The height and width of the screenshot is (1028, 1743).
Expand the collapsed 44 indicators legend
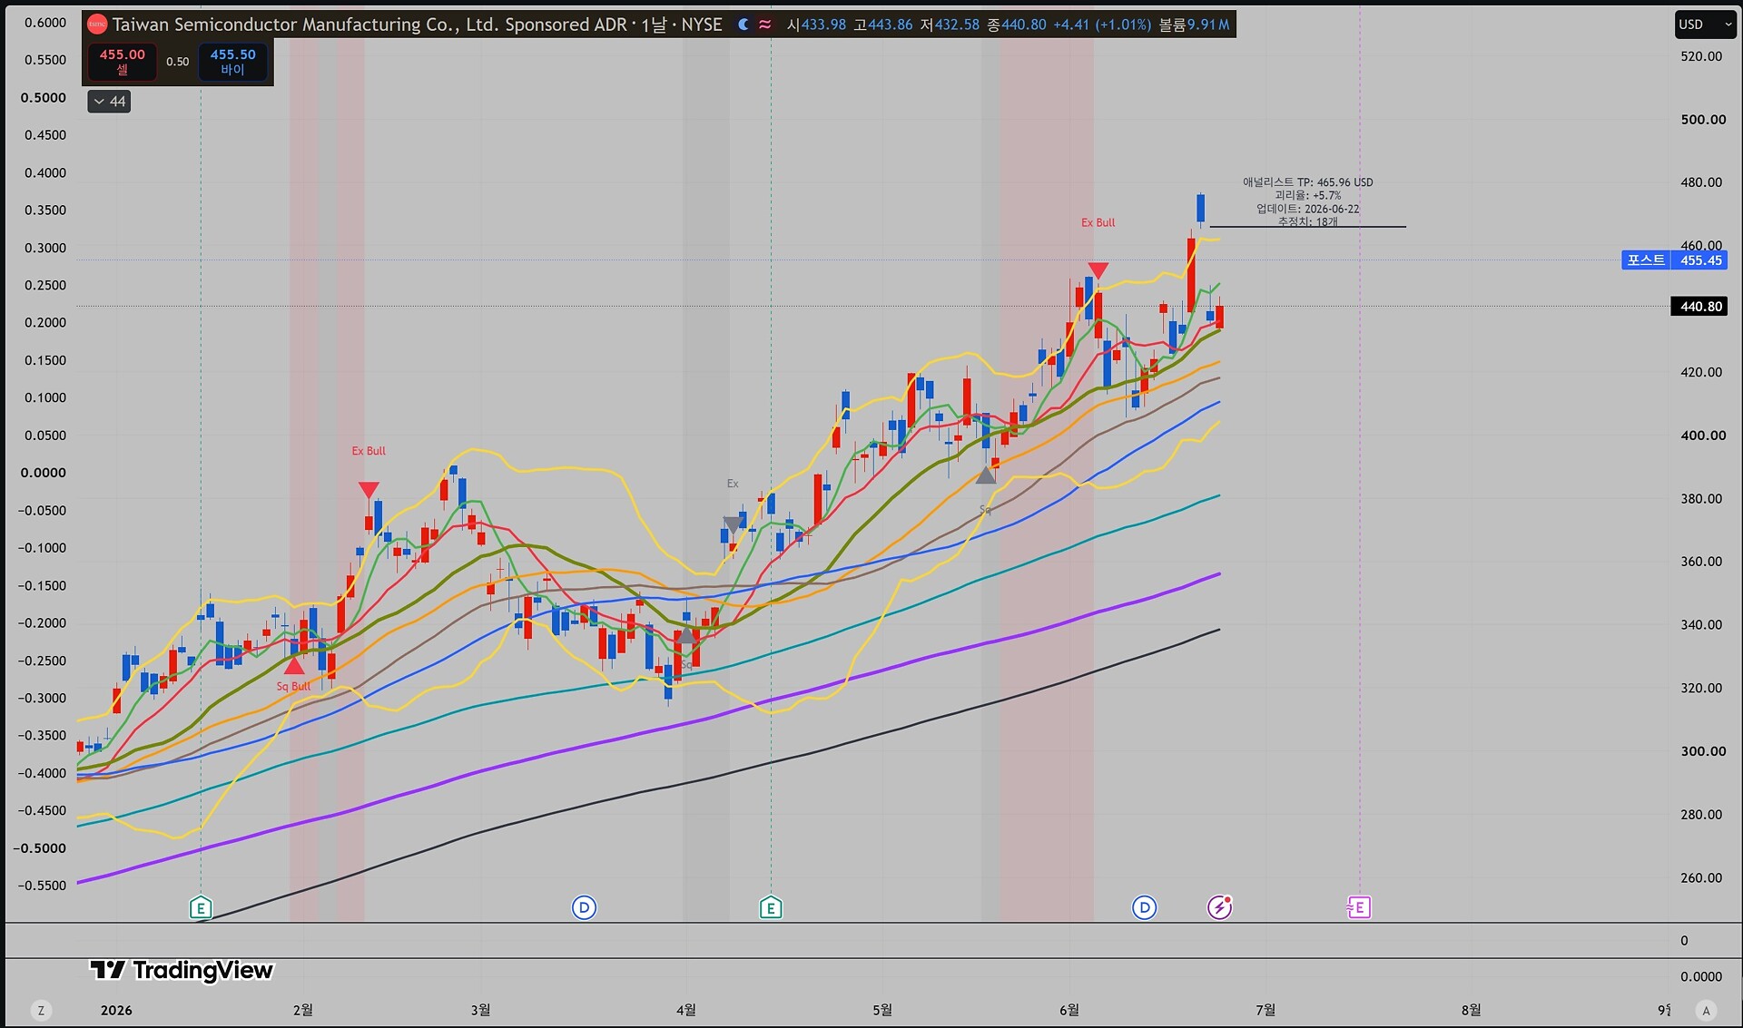tap(109, 102)
